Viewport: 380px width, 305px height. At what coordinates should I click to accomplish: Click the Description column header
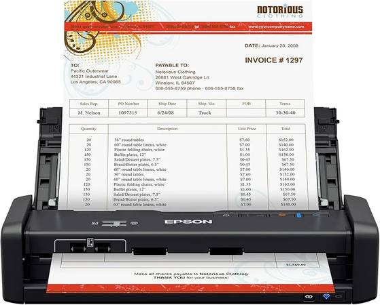pyautogui.click(x=167, y=129)
